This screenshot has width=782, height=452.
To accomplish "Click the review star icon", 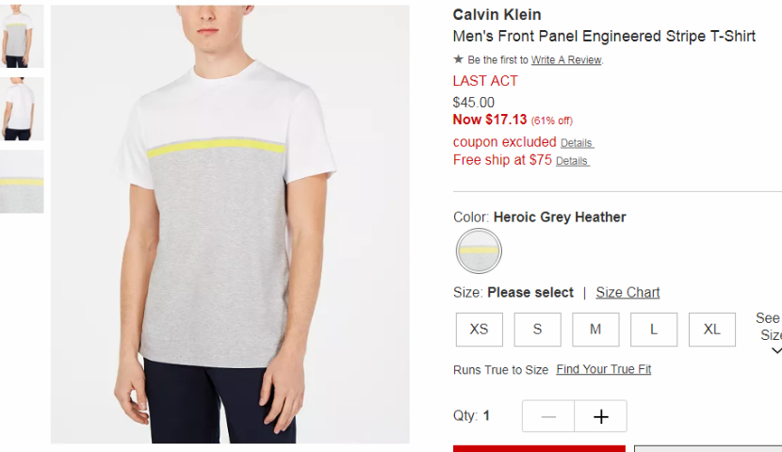I will pos(458,60).
